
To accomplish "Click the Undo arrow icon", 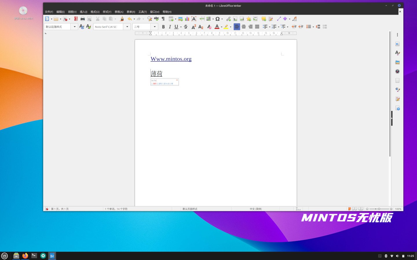I will 129,19.
